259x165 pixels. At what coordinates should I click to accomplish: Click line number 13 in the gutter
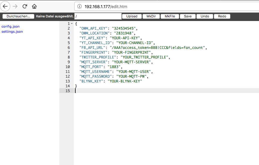(68, 81)
